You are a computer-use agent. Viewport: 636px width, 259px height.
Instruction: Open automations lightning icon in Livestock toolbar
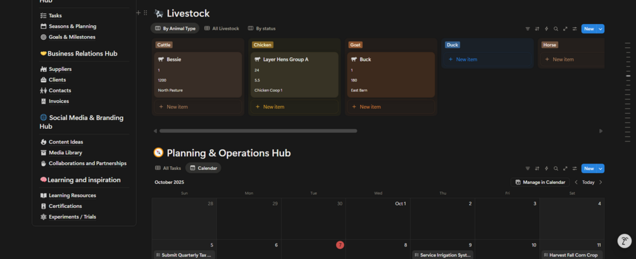tap(546, 28)
